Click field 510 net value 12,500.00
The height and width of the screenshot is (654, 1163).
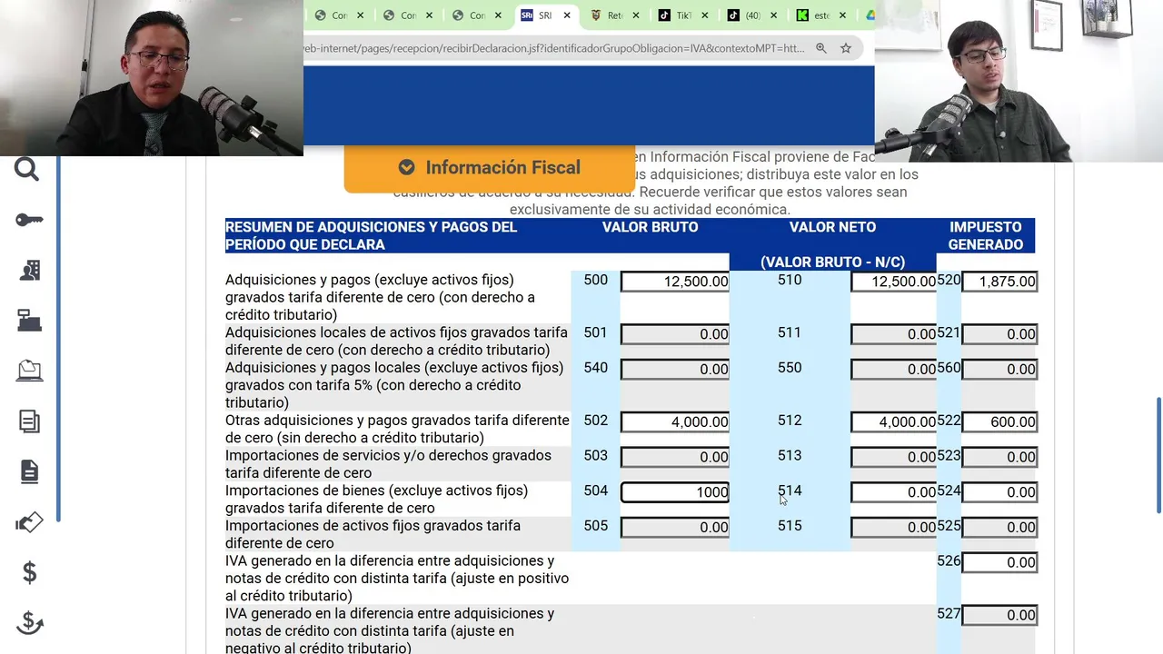[x=894, y=282]
